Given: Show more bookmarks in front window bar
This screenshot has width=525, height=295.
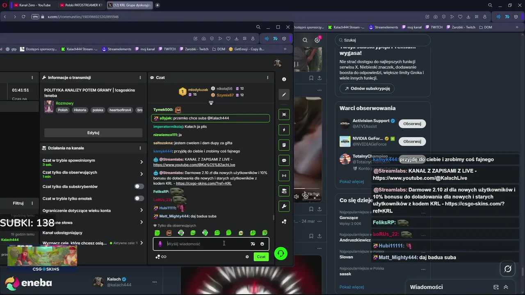Looking at the screenshot, I should tap(285, 49).
